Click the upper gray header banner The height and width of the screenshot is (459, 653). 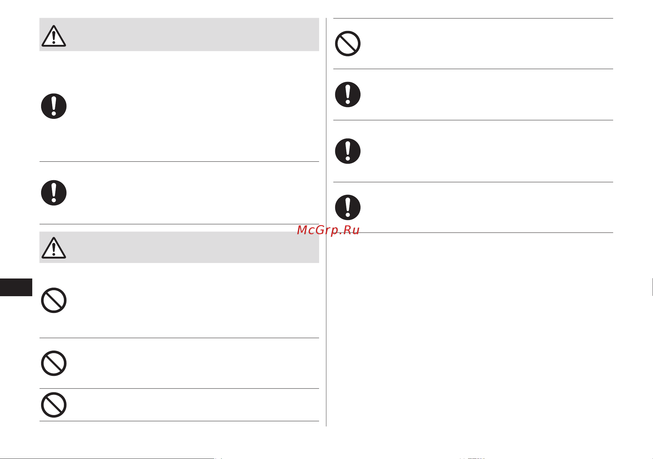pyautogui.click(x=179, y=34)
